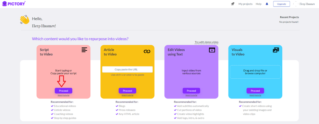The width and height of the screenshot is (319, 124).
Task: Click the Coaching videos list item
Action: point(63,114)
